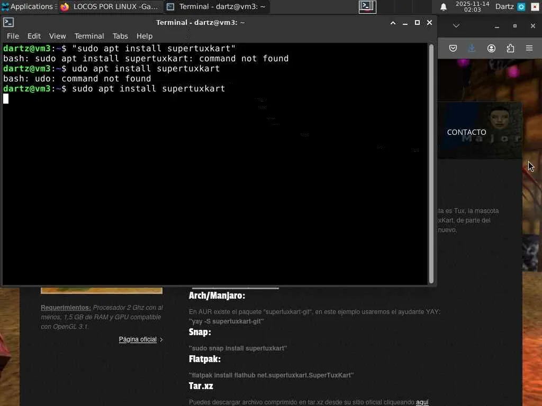Image resolution: width=542 pixels, height=406 pixels.
Task: Click the Requerimientos label
Action: click(x=66, y=307)
